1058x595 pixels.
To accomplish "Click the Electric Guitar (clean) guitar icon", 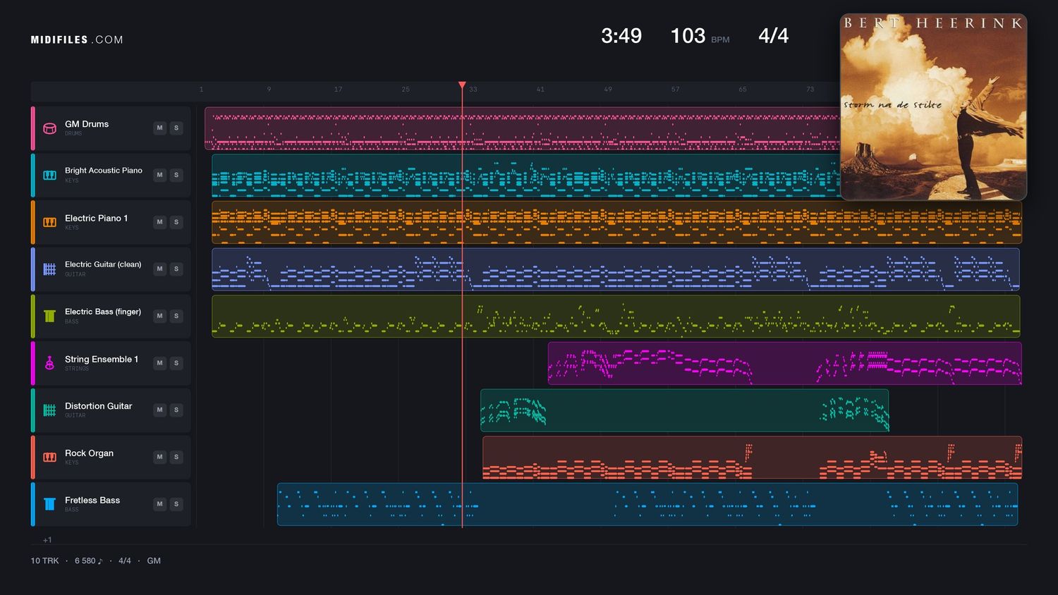I will (49, 269).
